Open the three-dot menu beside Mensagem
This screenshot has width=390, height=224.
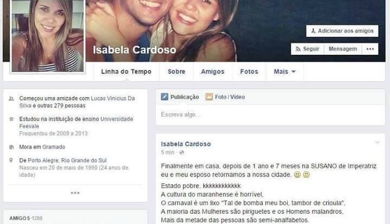(370, 49)
